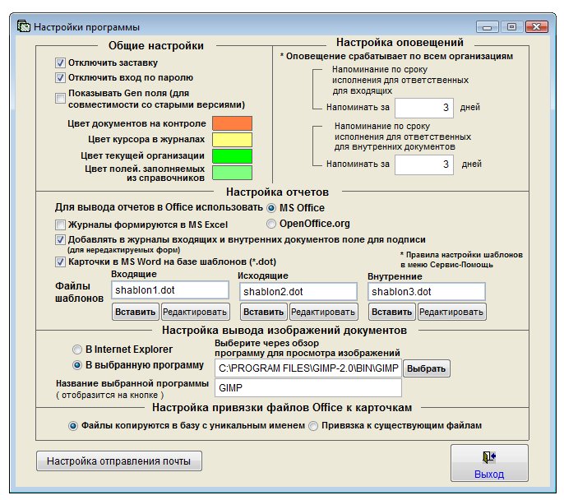Click 'Редактировать' under Внутренние
Screen dimensions: 564x500
tap(451, 312)
